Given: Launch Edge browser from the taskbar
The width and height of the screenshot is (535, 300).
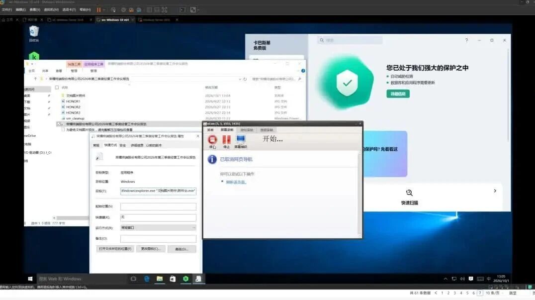Looking at the screenshot, I should (x=147, y=279).
